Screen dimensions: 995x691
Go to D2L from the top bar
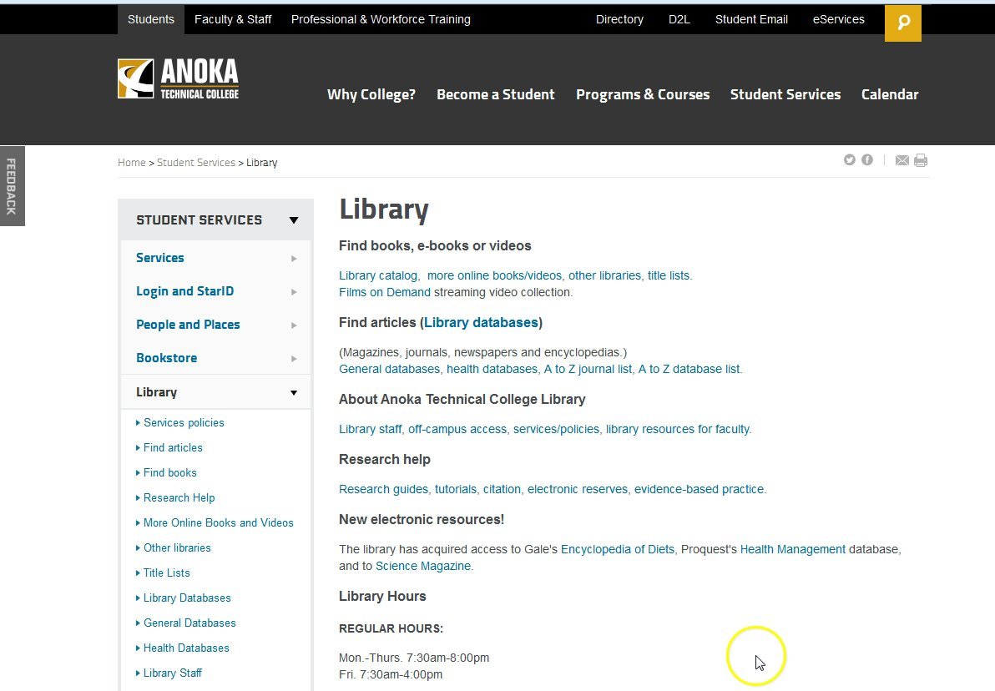pos(679,18)
